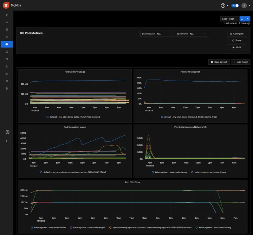Image resolution: width=253 pixels, height=235 pixels.
Task: Open Get Started rocket icon in sidebar
Action: point(7,15)
